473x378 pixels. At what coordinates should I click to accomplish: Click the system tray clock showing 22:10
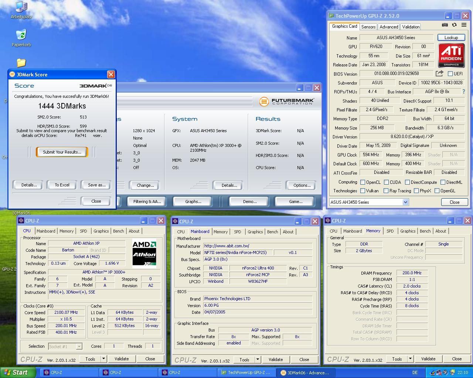(462, 373)
